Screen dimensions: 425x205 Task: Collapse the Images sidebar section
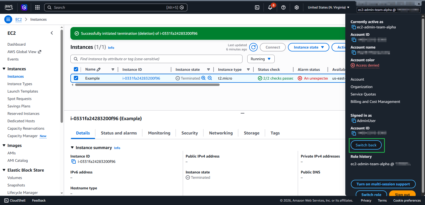click(x=4, y=145)
